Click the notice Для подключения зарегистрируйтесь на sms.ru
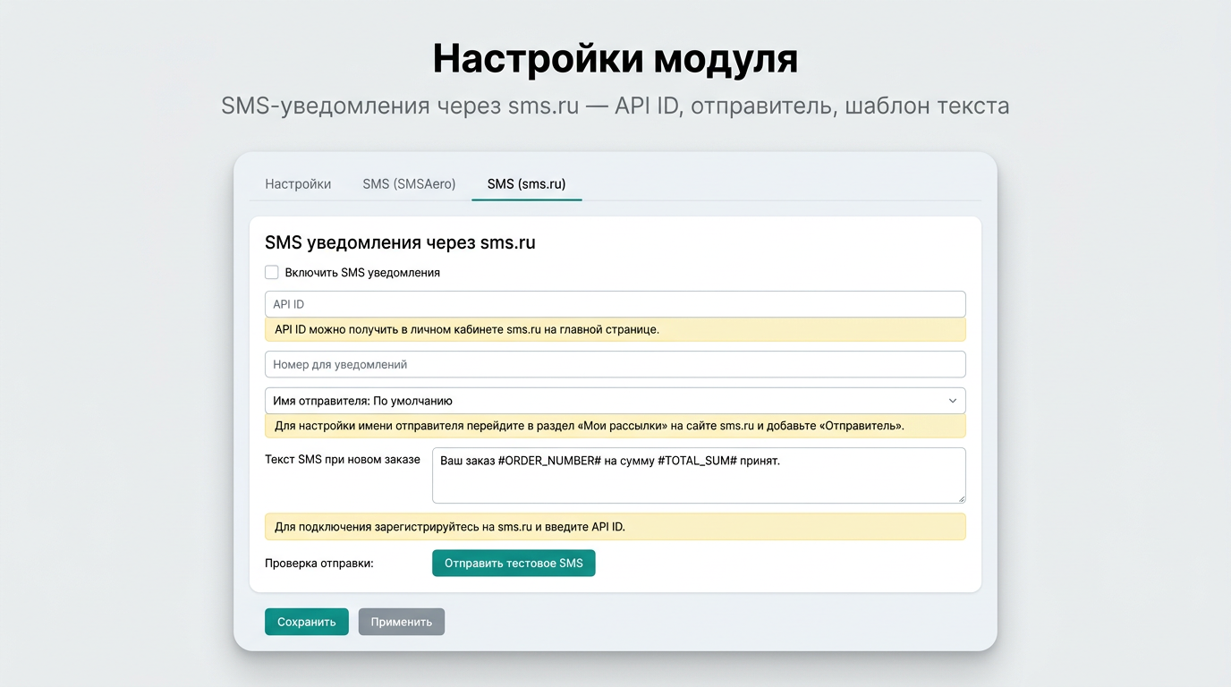This screenshot has height=687, width=1231. (x=615, y=527)
